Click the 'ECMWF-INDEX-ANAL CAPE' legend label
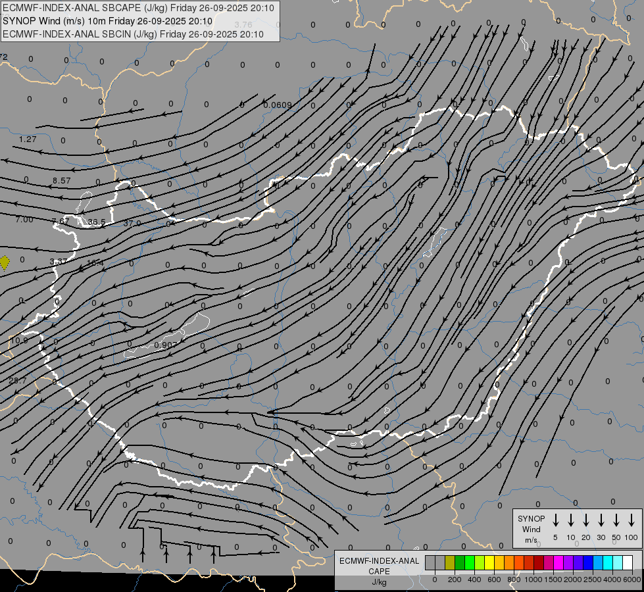Screen dimensions: 644x592 click(379, 566)
